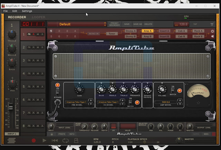Click the PREFS button
This screenshot has height=150, width=221.
(x=62, y=134)
